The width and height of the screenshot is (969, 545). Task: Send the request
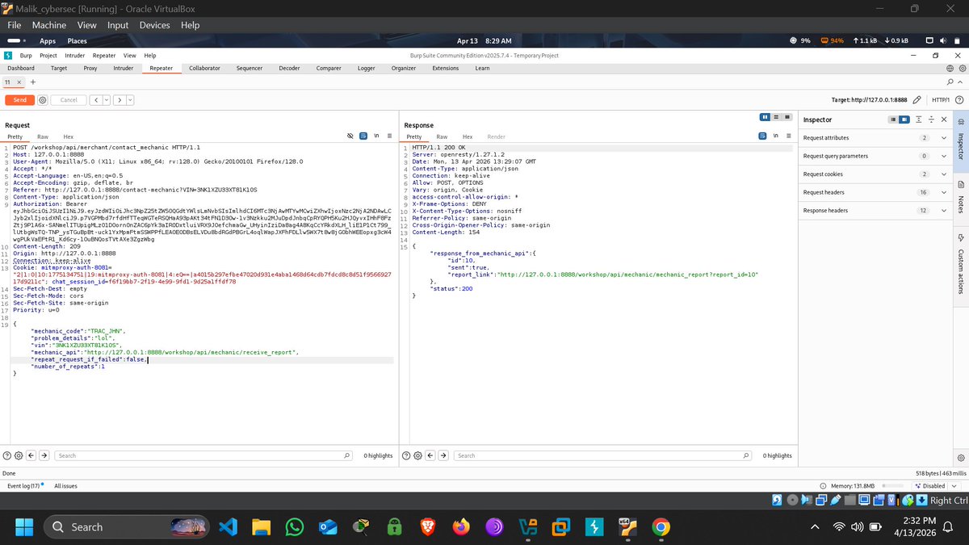coord(20,100)
